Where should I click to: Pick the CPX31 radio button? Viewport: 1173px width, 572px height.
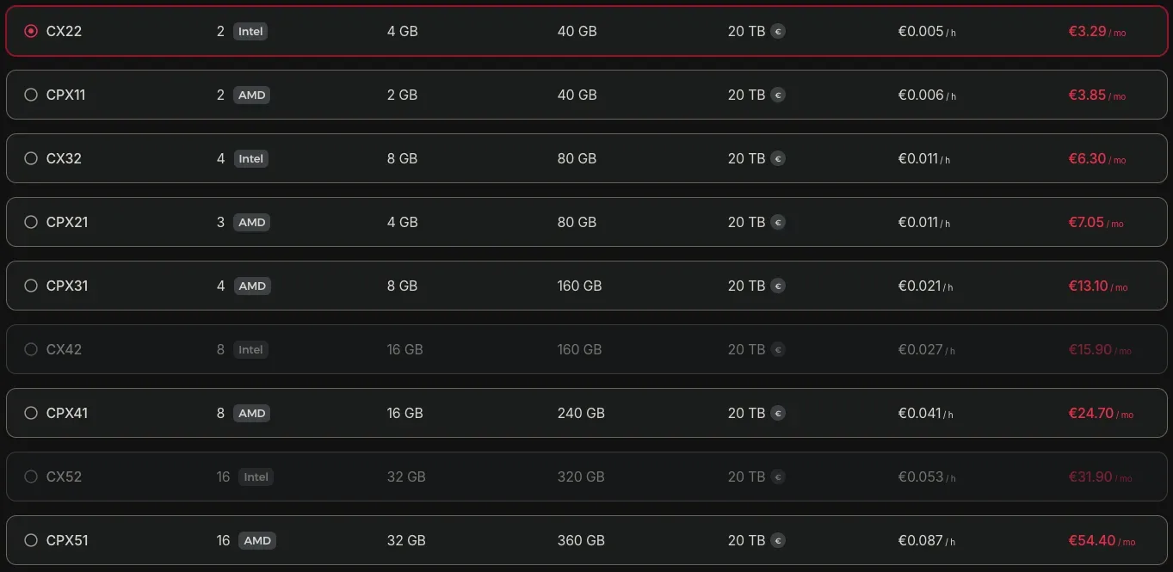pyautogui.click(x=31, y=286)
